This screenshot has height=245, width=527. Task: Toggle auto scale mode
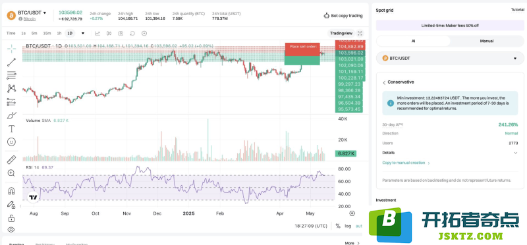click(x=359, y=226)
